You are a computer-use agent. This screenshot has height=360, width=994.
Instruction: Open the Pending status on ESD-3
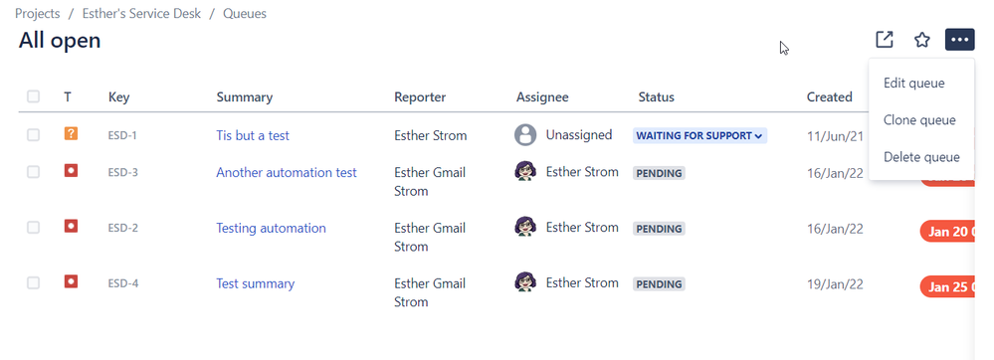pos(660,173)
